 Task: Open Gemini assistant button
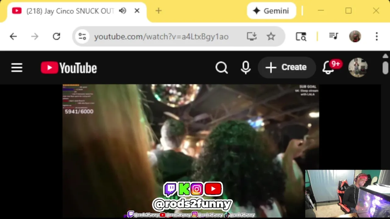coord(271,11)
